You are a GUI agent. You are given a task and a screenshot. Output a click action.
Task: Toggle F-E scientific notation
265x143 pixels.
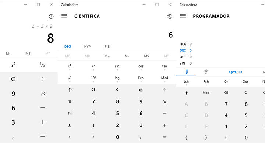(x=107, y=46)
